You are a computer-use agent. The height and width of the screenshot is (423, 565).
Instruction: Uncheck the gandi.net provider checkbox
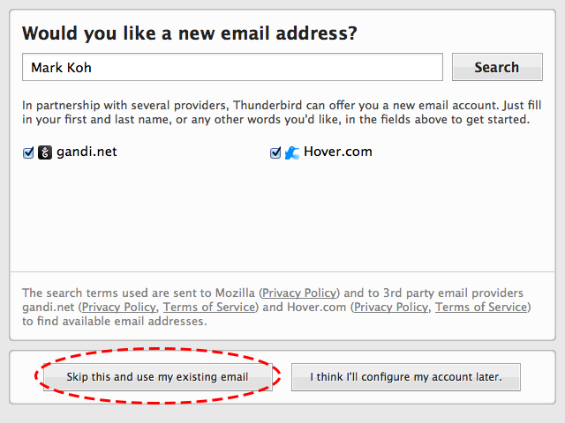click(x=28, y=152)
